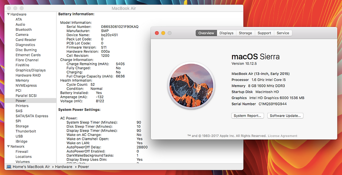Select iBridge in the sidebar
This screenshot has width=342, height=175.
(21, 142)
